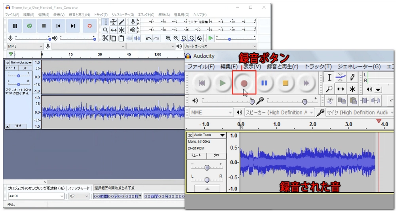Open the スピーカー (High Definition) dropdown in front window
This screenshot has height=211, width=396.
tap(279, 112)
